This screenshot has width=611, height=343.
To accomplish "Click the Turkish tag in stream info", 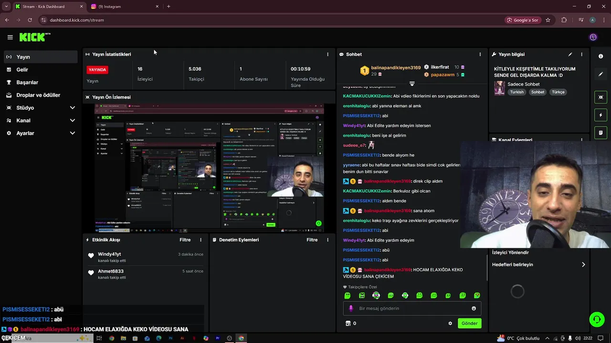I will click(x=517, y=92).
